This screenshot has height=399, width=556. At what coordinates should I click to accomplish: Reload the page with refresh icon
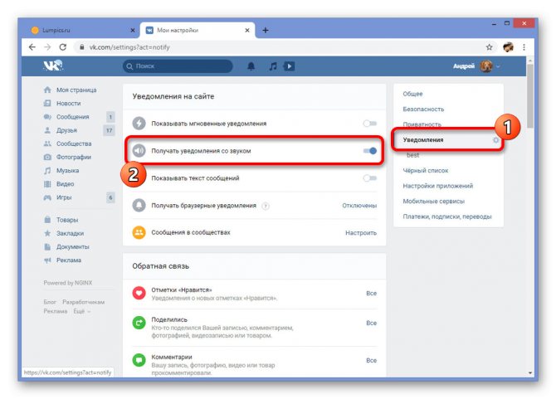click(63, 47)
